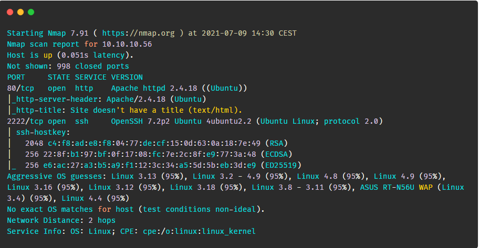Screen dimensions: 479x248
Task: Click the Network Distance: 2 hops line
Action: point(61,220)
